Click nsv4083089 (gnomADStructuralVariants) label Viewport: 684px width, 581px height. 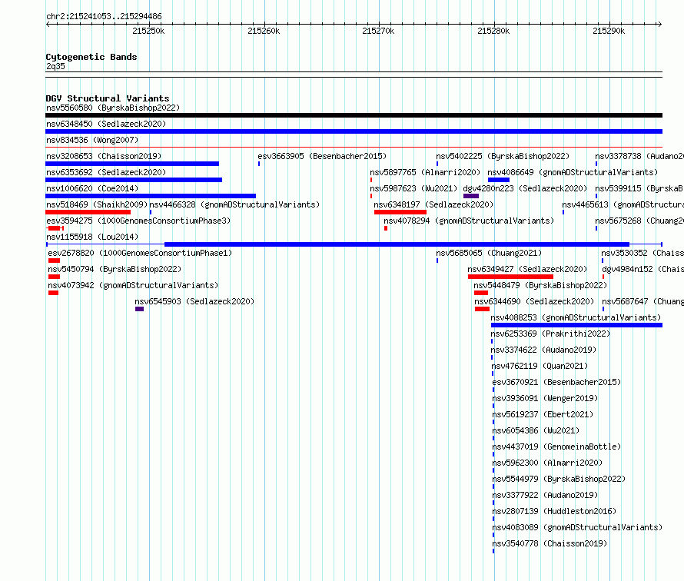click(x=578, y=527)
